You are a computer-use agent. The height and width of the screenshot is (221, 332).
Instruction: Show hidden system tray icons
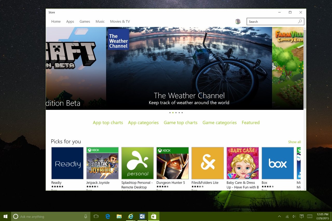(279, 216)
